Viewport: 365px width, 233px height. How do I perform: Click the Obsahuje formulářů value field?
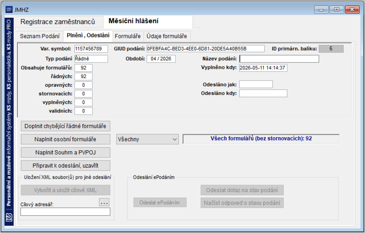pos(83,68)
